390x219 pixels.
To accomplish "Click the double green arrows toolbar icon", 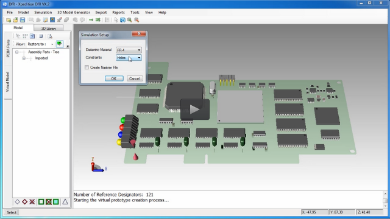I will tap(98, 20).
